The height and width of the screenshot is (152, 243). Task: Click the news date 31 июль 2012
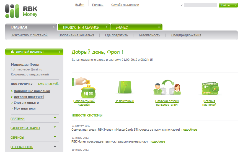pos(80,138)
